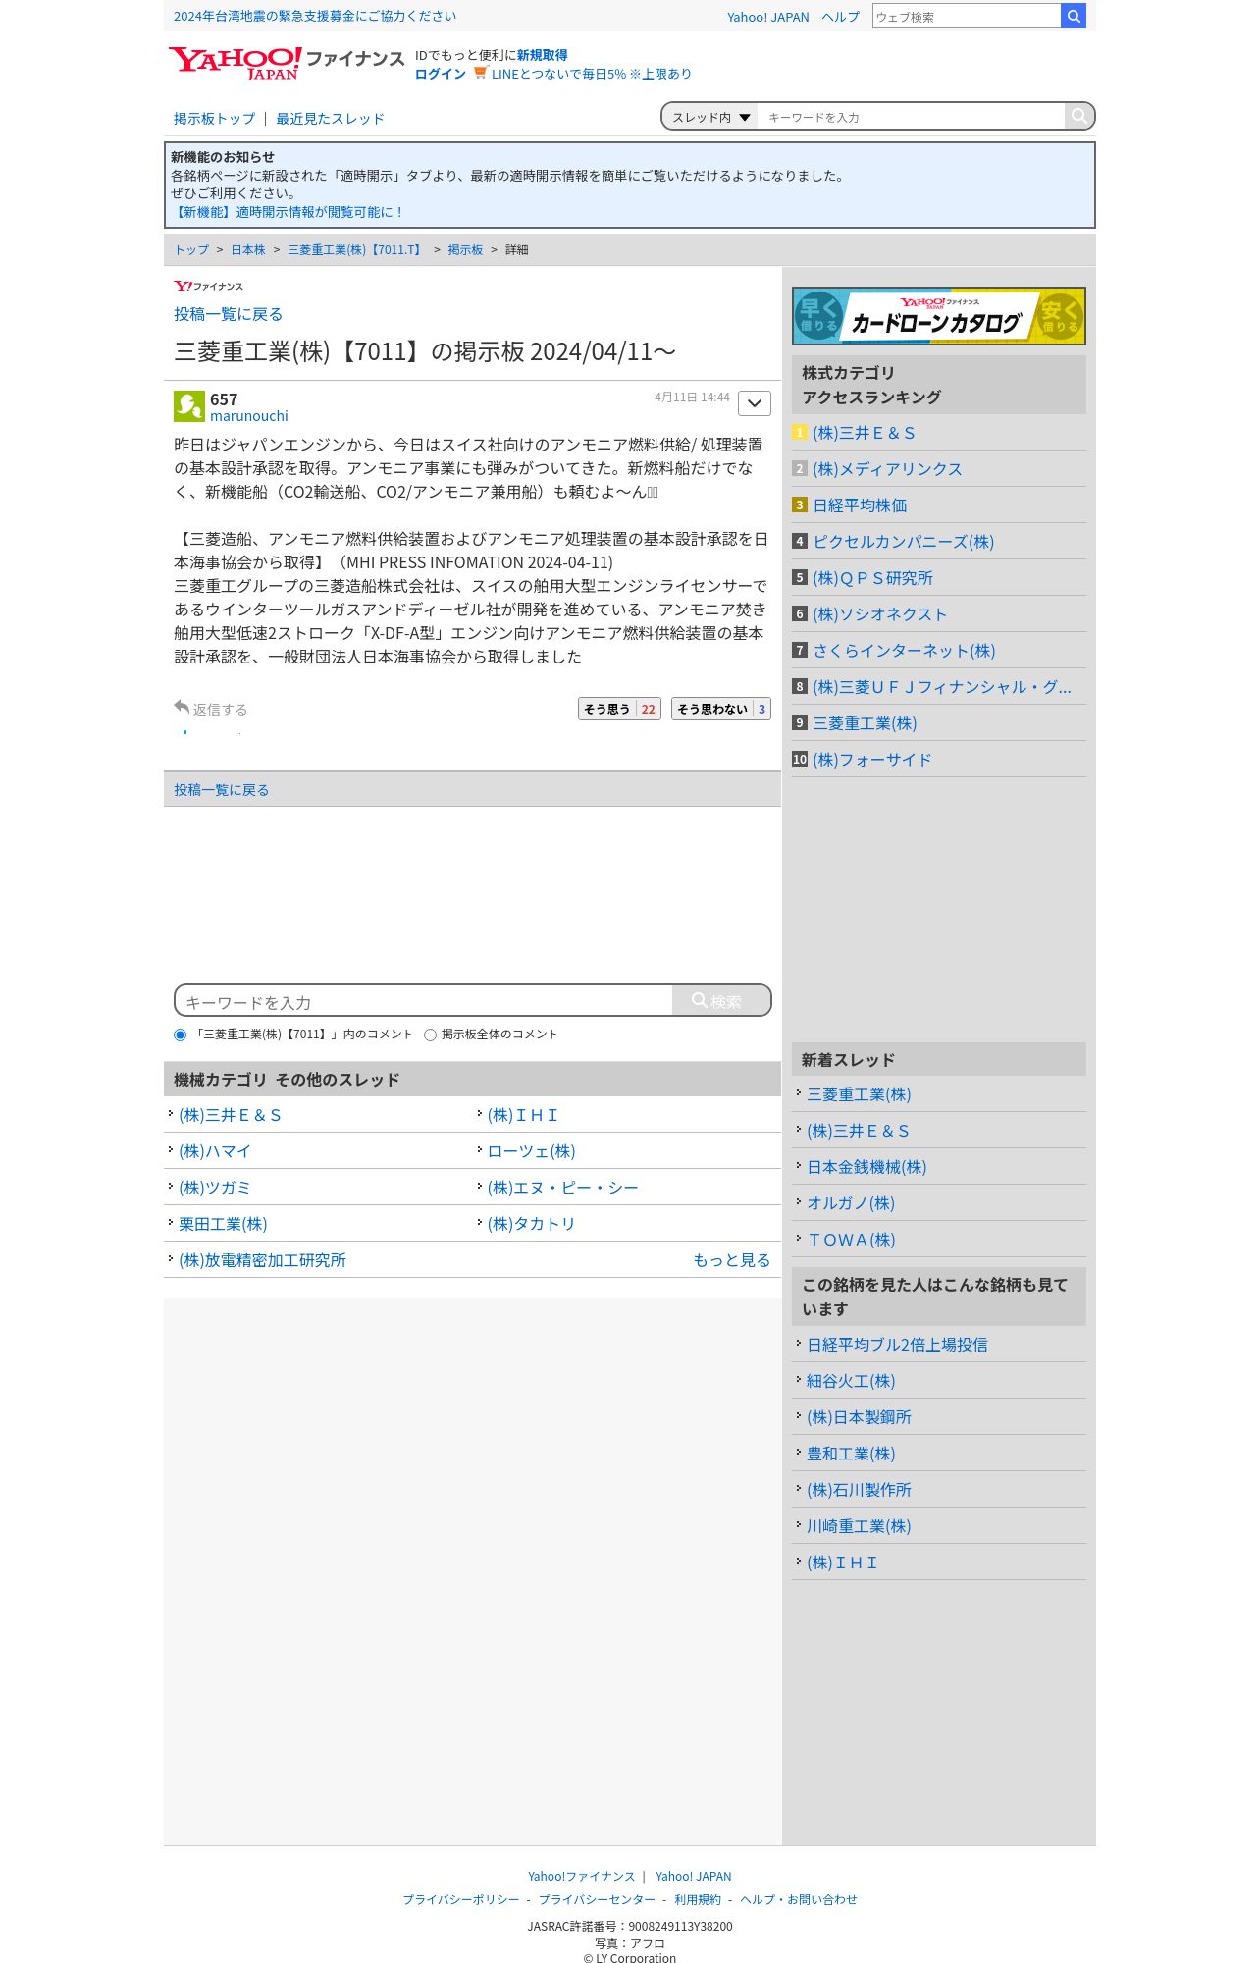The image size is (1260, 1963).
Task: Open ranking item (株)メディアリンクス
Action: [887, 469]
